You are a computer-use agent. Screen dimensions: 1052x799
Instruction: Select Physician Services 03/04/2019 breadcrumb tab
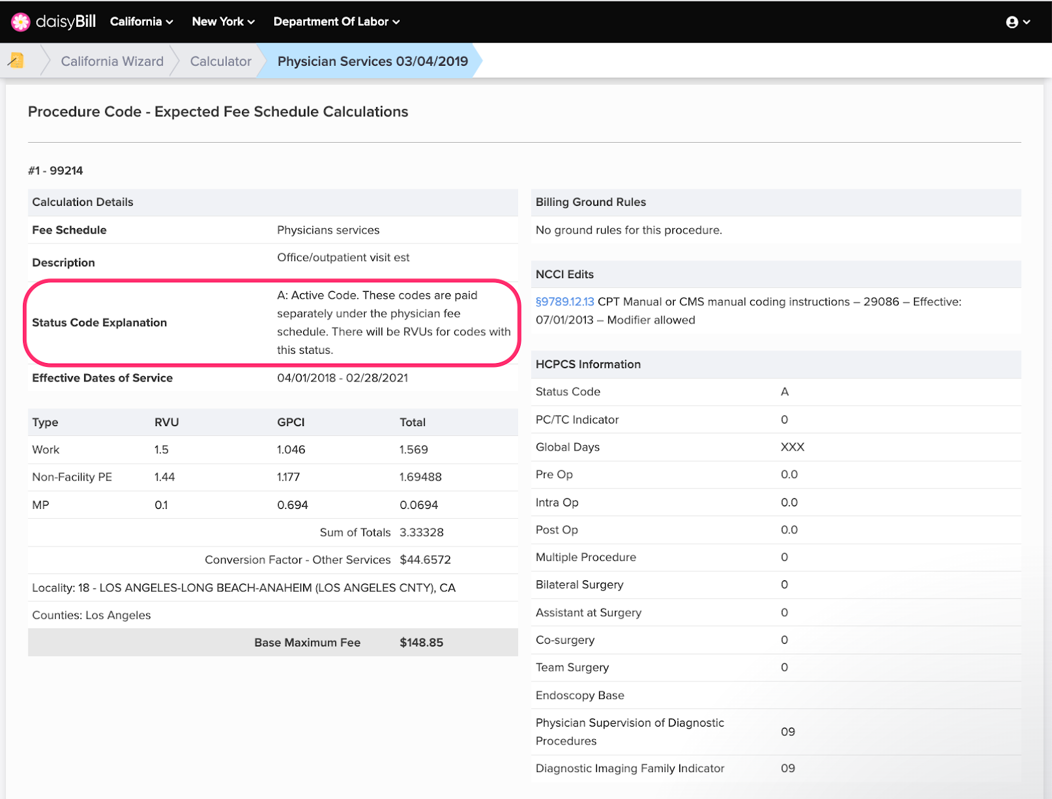tap(372, 61)
